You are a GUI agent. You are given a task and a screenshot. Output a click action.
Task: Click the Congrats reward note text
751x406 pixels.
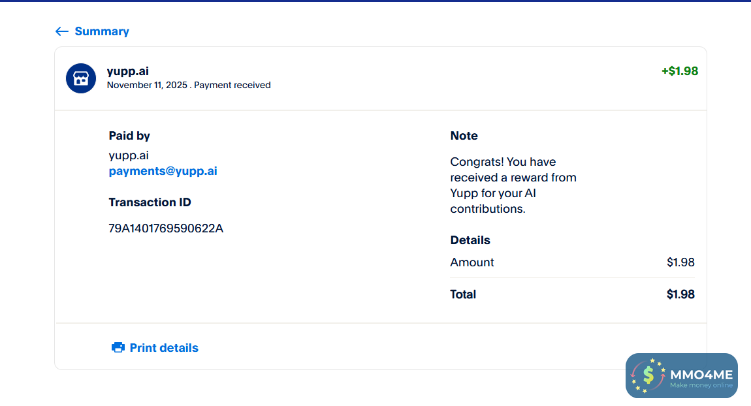click(x=513, y=185)
